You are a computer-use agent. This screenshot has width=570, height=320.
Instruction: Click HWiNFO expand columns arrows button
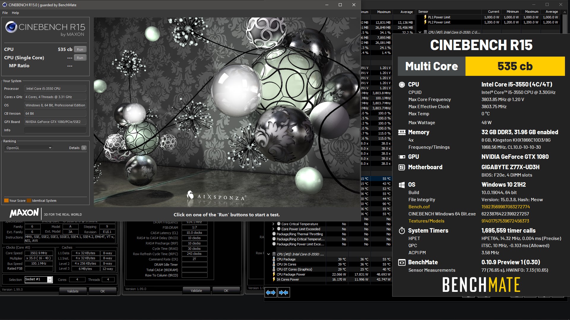pyautogui.click(x=270, y=292)
